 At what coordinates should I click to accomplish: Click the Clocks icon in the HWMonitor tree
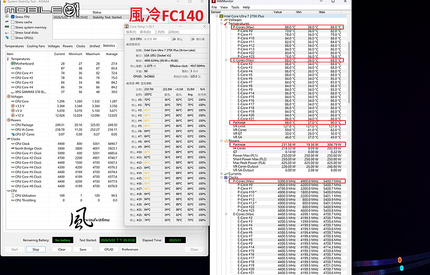click(x=226, y=177)
